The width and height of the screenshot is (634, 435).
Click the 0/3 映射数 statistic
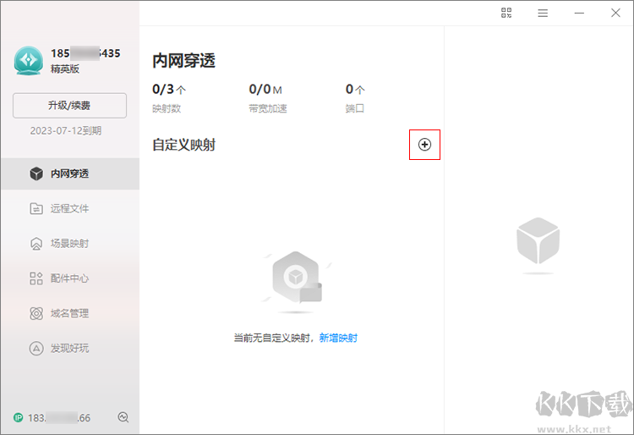click(x=168, y=97)
